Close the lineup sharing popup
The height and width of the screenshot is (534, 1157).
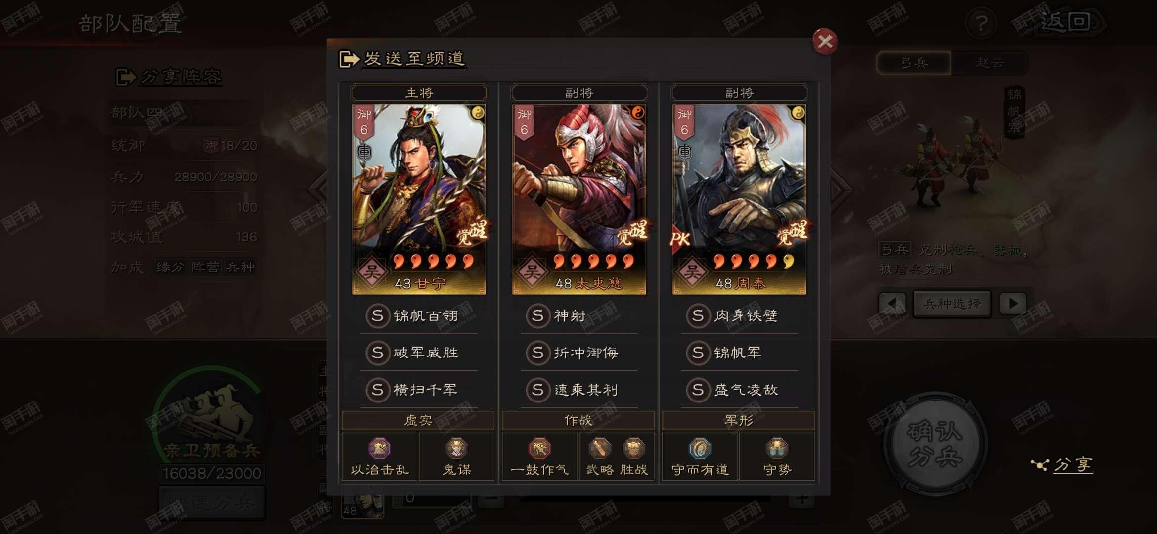[825, 42]
